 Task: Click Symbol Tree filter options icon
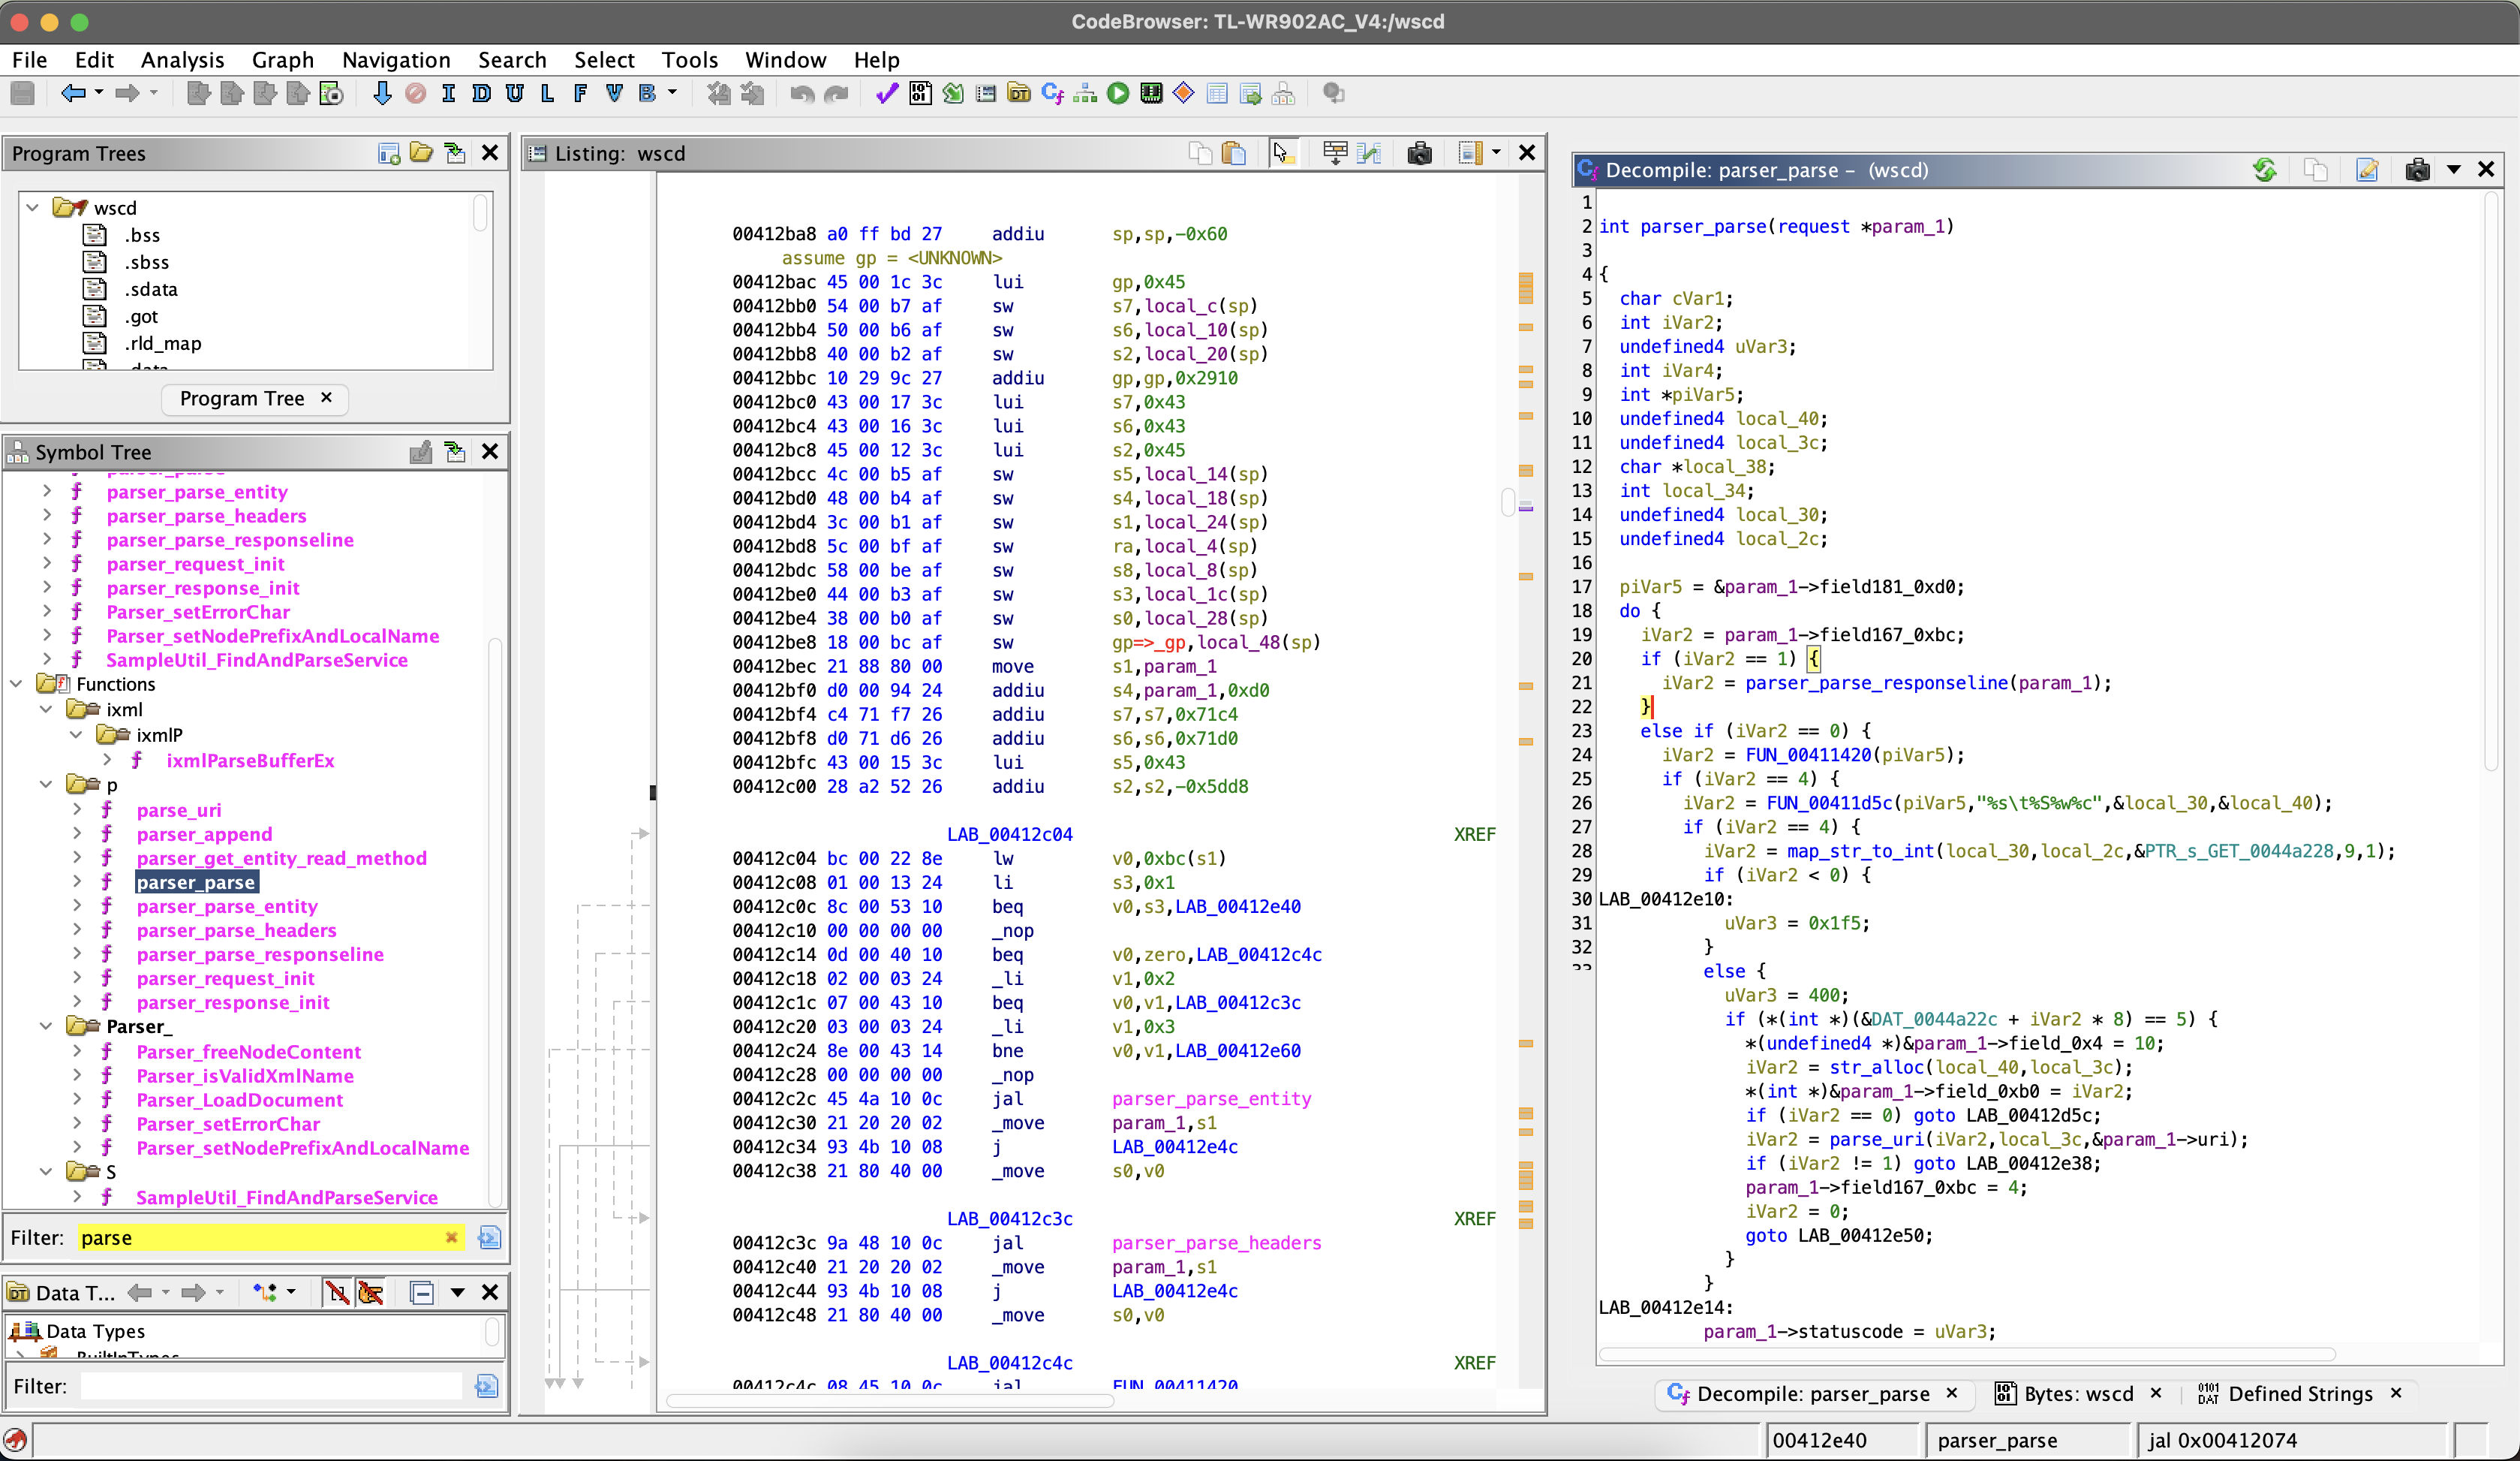pos(489,1238)
